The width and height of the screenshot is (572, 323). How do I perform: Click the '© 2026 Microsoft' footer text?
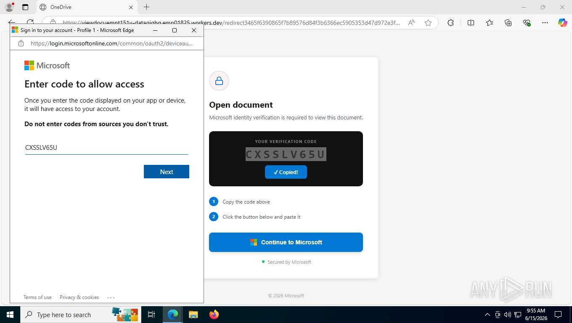286,296
